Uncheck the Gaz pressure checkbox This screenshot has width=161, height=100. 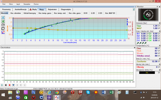tap(159, 26)
